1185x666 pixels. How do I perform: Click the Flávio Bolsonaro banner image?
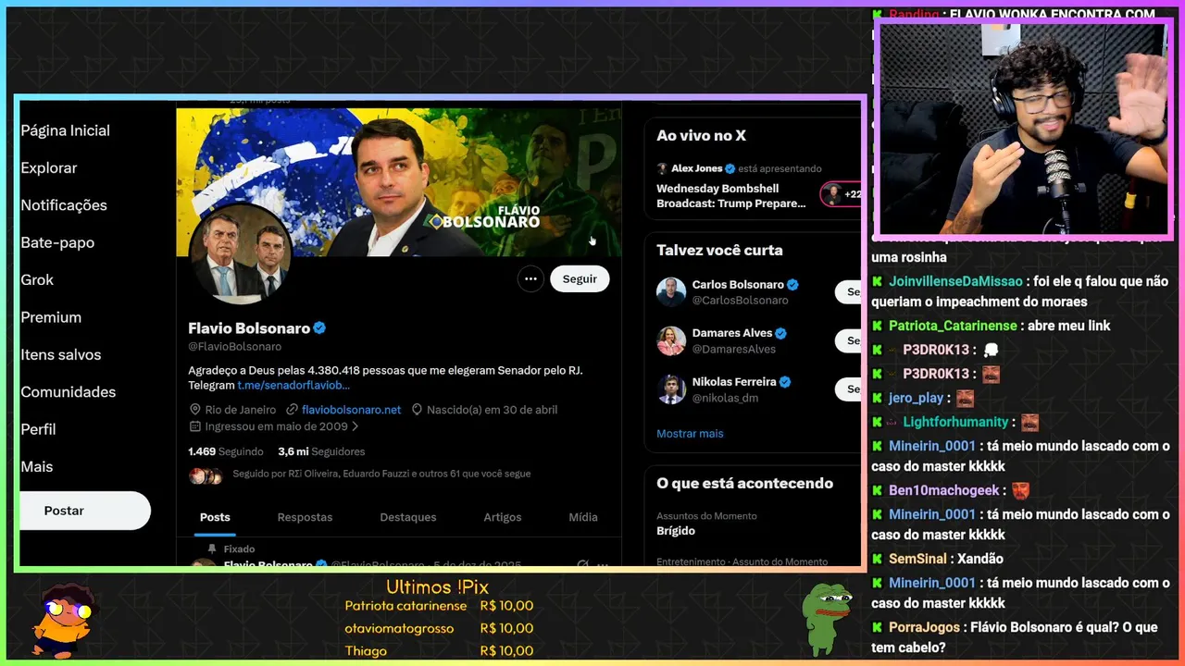[x=398, y=182]
